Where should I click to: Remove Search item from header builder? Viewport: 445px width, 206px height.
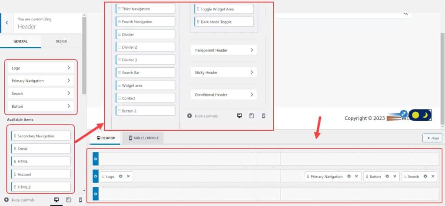433,176
